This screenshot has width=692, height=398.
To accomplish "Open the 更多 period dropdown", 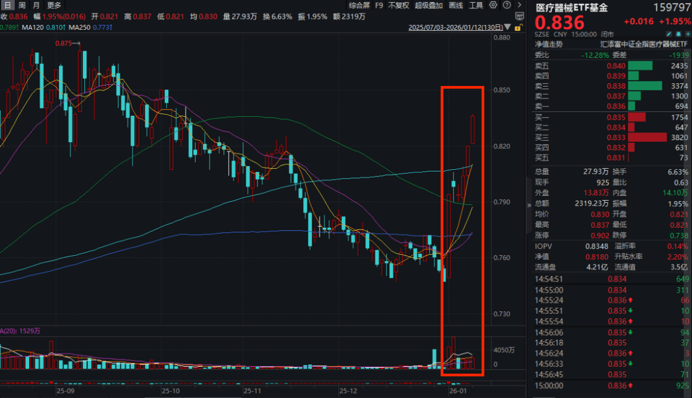I will coord(54,5).
